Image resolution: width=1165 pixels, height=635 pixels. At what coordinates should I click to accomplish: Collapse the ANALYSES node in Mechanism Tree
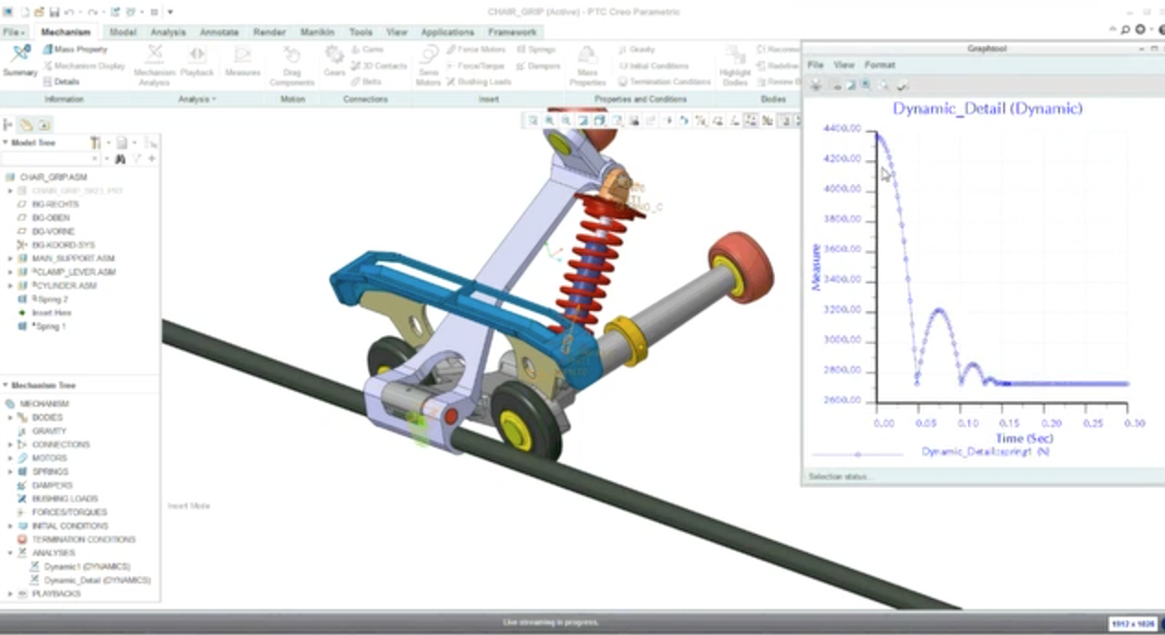[10, 553]
